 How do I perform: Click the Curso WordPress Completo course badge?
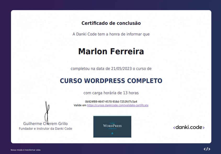pos(112,126)
